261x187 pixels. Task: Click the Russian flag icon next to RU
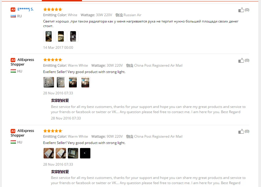(13, 16)
